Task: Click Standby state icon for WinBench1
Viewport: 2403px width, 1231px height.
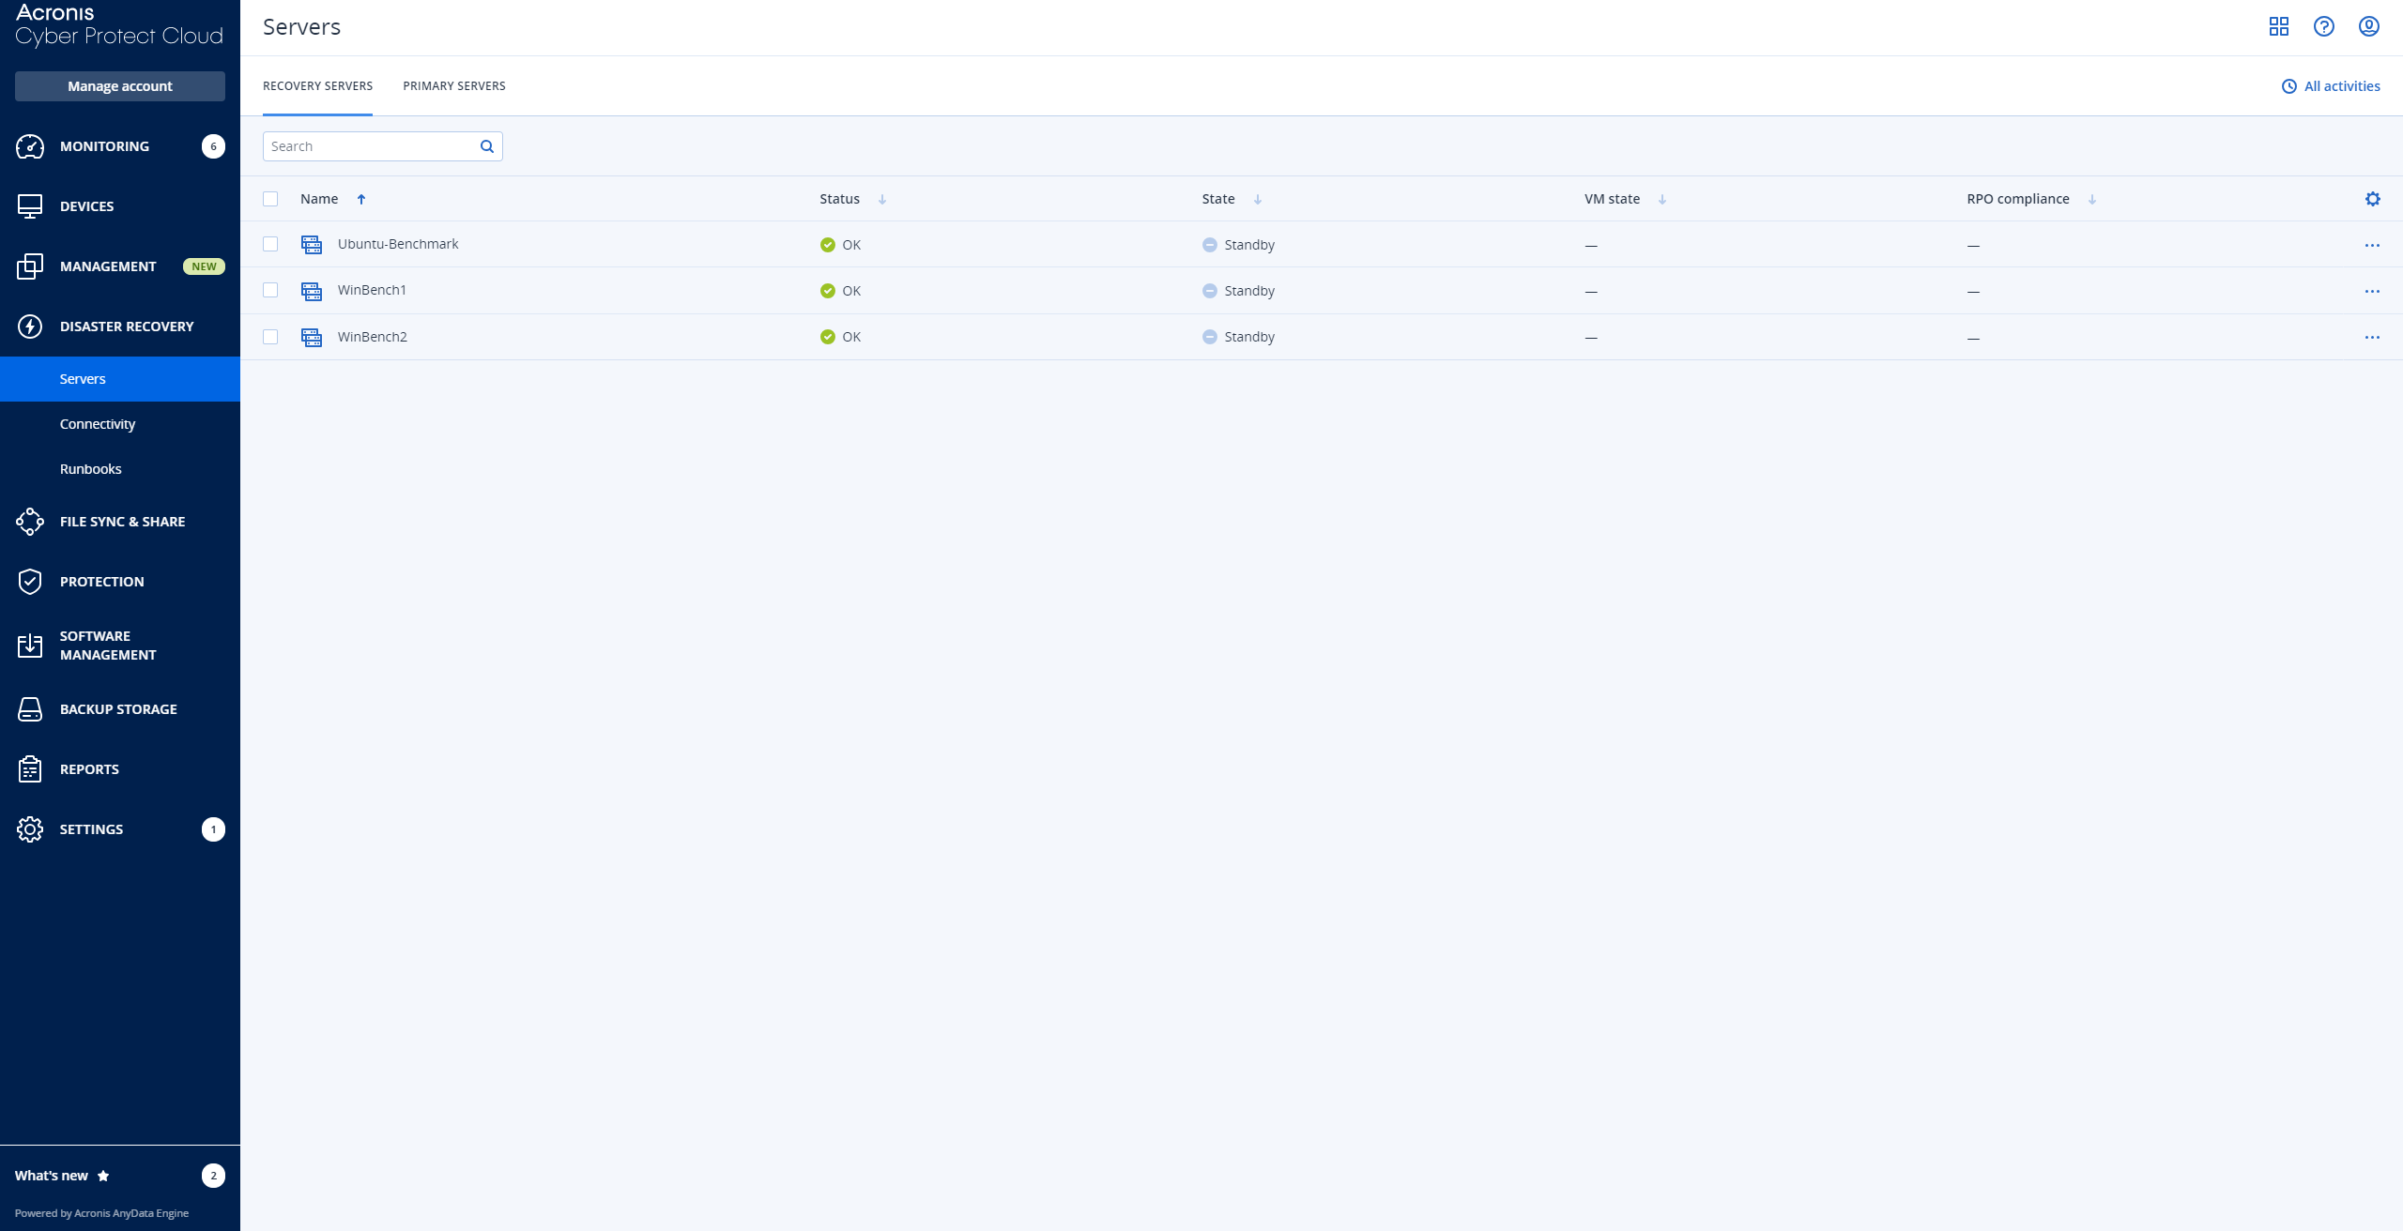Action: tap(1209, 291)
